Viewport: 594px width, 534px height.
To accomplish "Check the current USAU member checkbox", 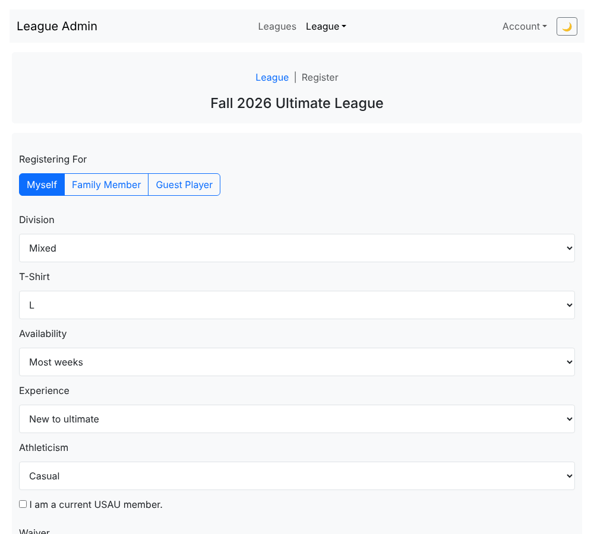I will pyautogui.click(x=23, y=504).
